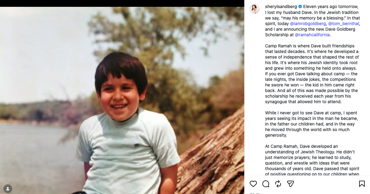Go to the @ramahcalifornia mention
Screen dimensions: 370x194
[x=312, y=35]
